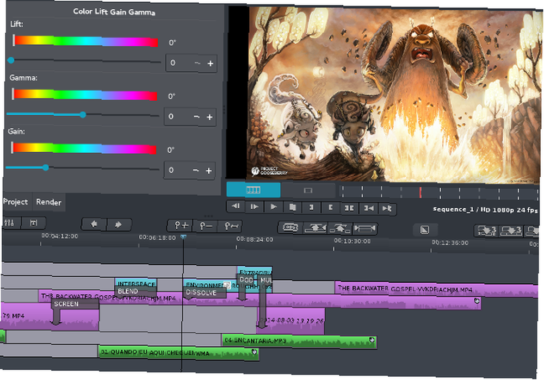Click the lift clip from timeline icon
The height and width of the screenshot is (380, 544).
pos(316,228)
